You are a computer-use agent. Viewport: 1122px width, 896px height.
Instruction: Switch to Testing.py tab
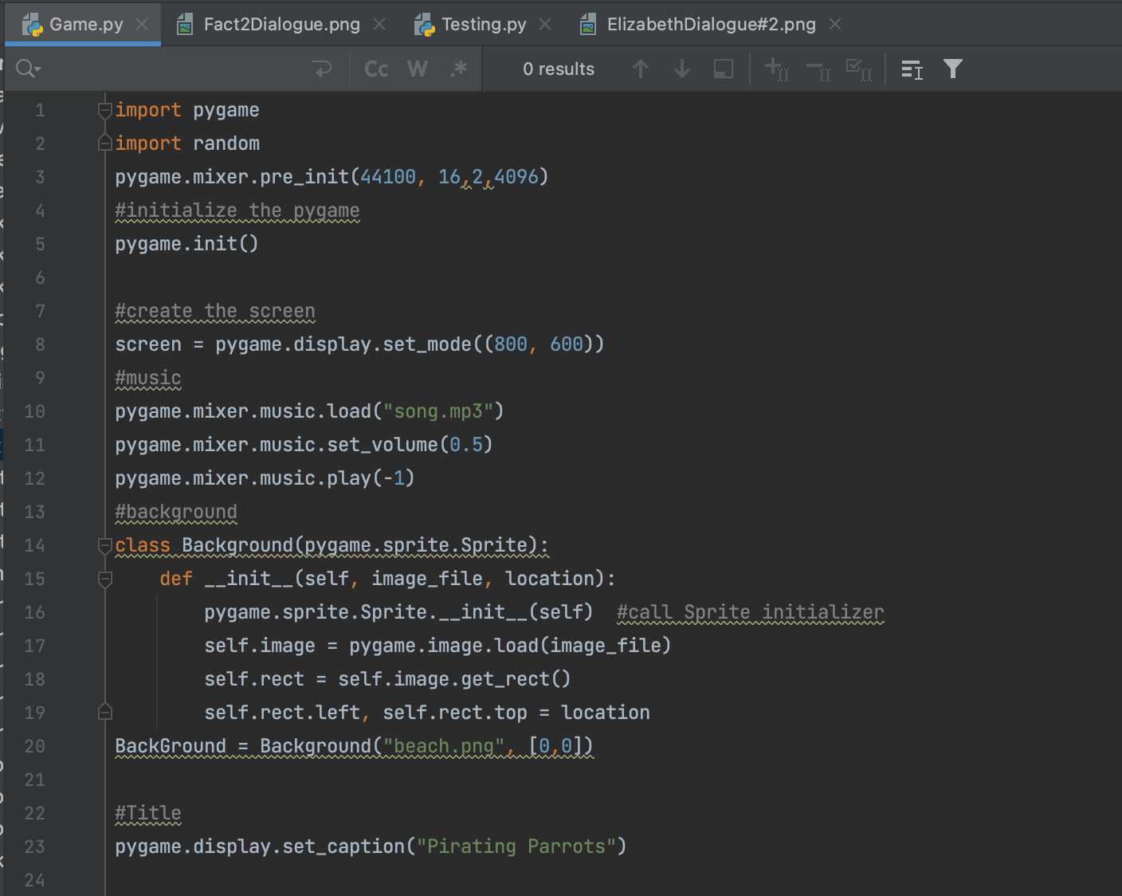(484, 24)
